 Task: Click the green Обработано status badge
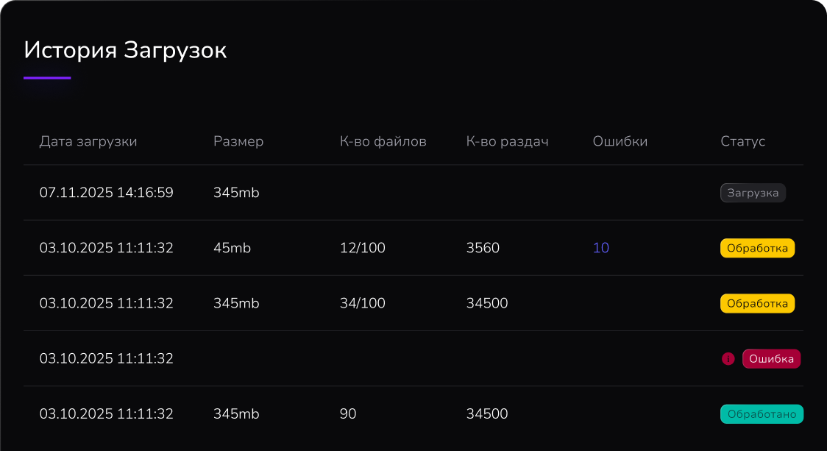click(x=762, y=414)
